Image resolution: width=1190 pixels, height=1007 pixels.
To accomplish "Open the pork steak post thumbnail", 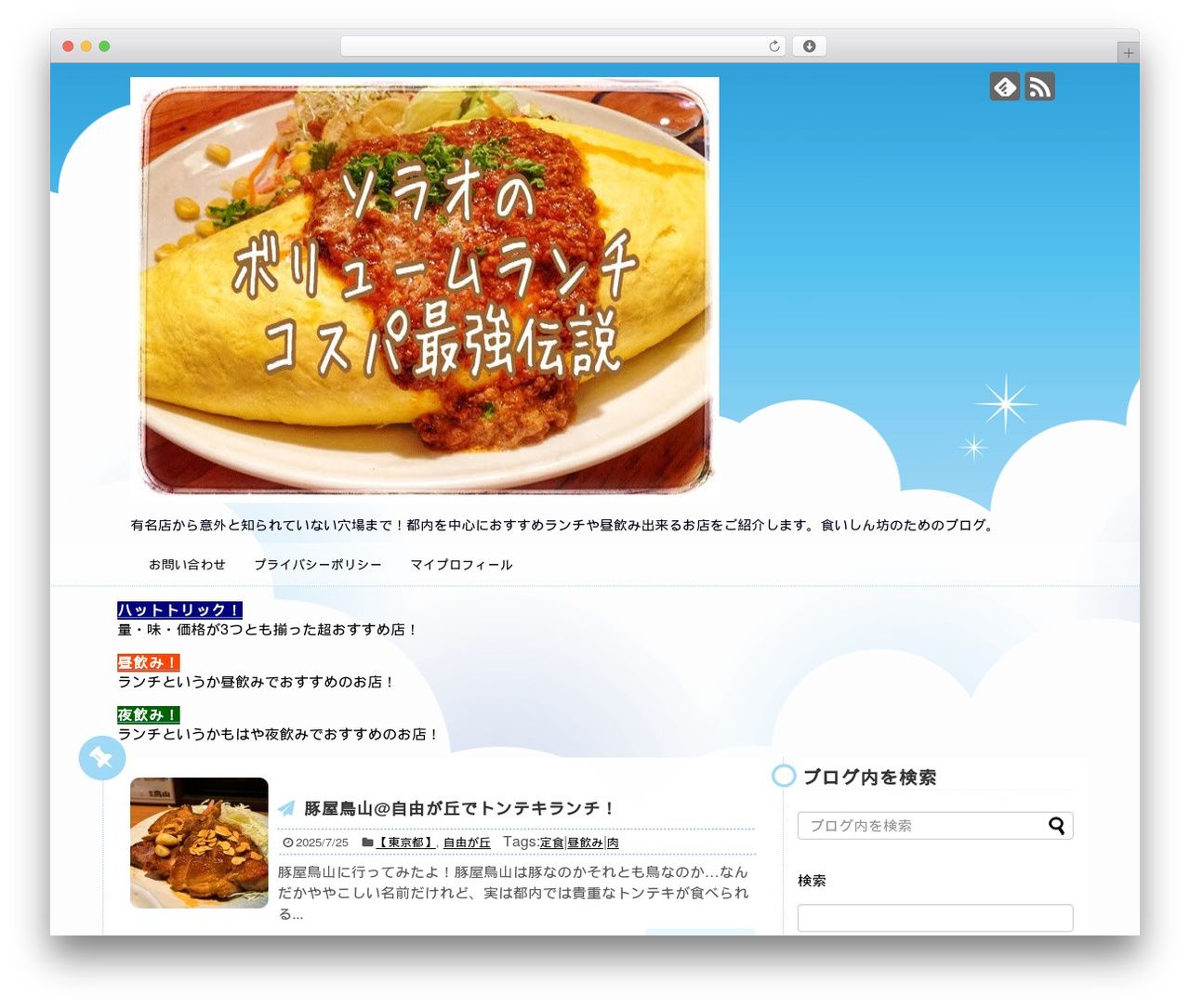I will coord(199,843).
